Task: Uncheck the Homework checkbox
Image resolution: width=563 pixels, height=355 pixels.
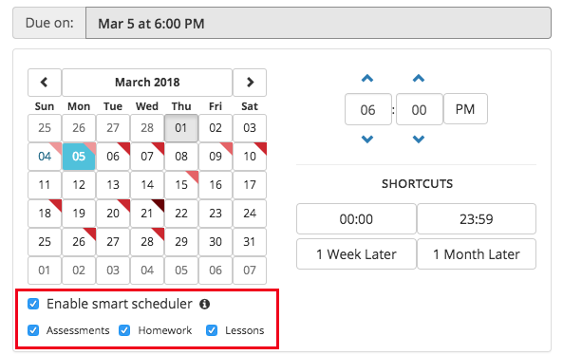Action: 124,330
